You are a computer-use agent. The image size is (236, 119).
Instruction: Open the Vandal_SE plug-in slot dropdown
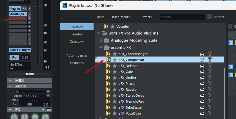click(29, 14)
